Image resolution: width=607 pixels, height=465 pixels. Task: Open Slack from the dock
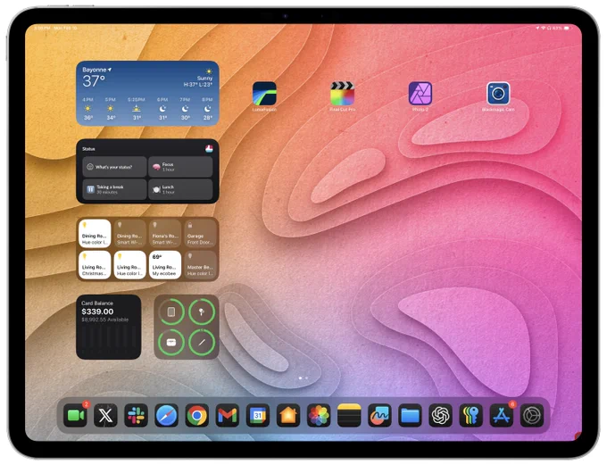[137, 415]
